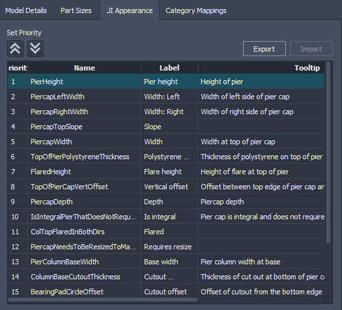Image resolution: width=342 pixels, height=310 pixels.
Task: Click the Polystyrene label cell
Action: point(169,157)
